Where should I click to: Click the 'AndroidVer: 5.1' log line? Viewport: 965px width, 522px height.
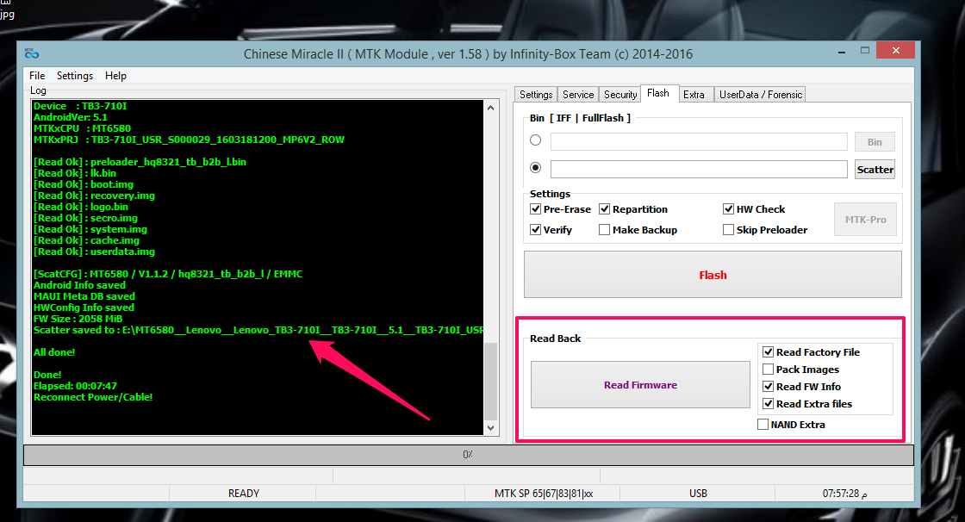click(70, 117)
